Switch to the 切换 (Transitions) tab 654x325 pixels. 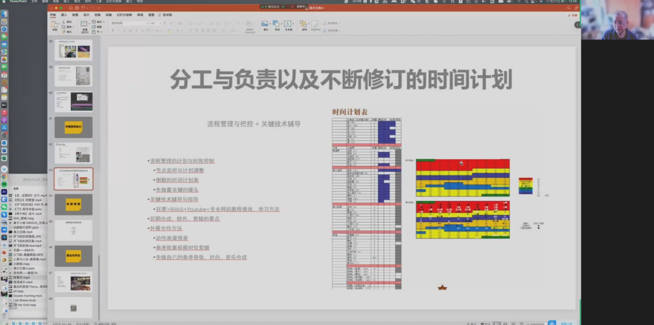[97, 15]
